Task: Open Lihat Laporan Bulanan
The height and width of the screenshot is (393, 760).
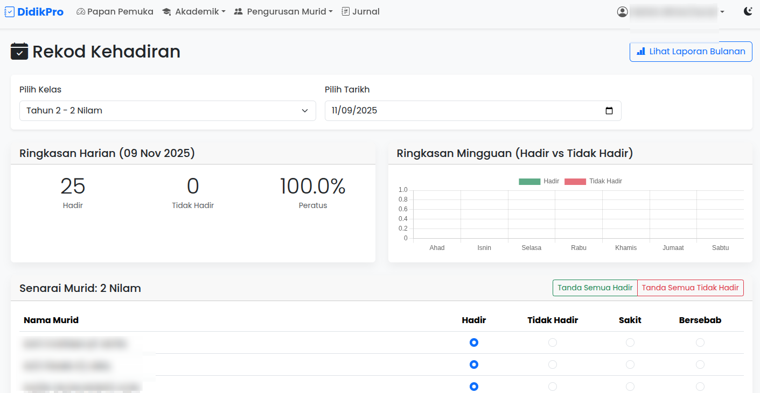Action: 691,51
